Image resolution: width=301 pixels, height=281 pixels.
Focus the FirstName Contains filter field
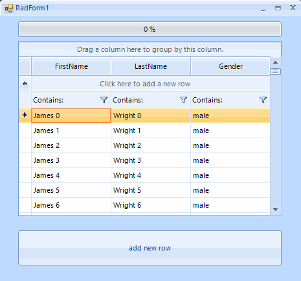coord(66,100)
